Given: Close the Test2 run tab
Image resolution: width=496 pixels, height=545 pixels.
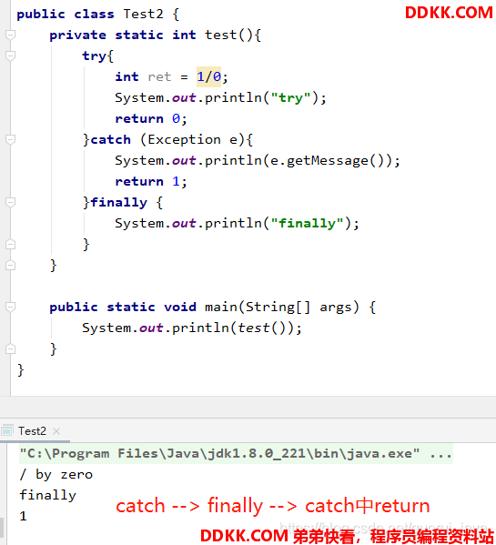Looking at the screenshot, I should tap(56, 431).
